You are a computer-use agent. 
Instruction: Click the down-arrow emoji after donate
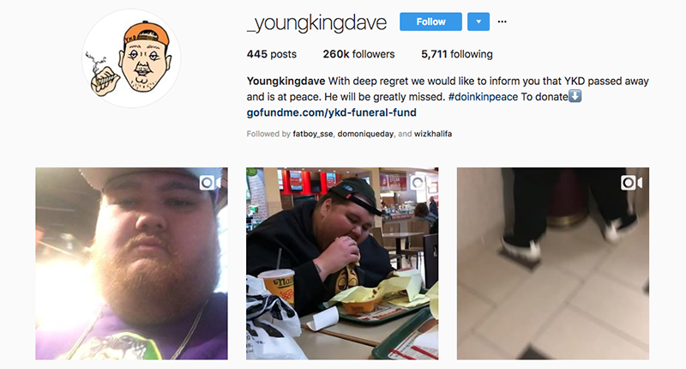[x=575, y=96]
